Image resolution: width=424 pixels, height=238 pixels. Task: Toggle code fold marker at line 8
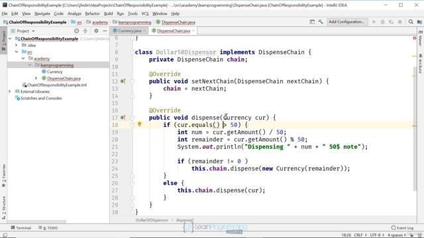[132, 52]
